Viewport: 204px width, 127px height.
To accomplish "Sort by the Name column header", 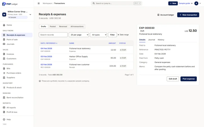I will 72,43.
